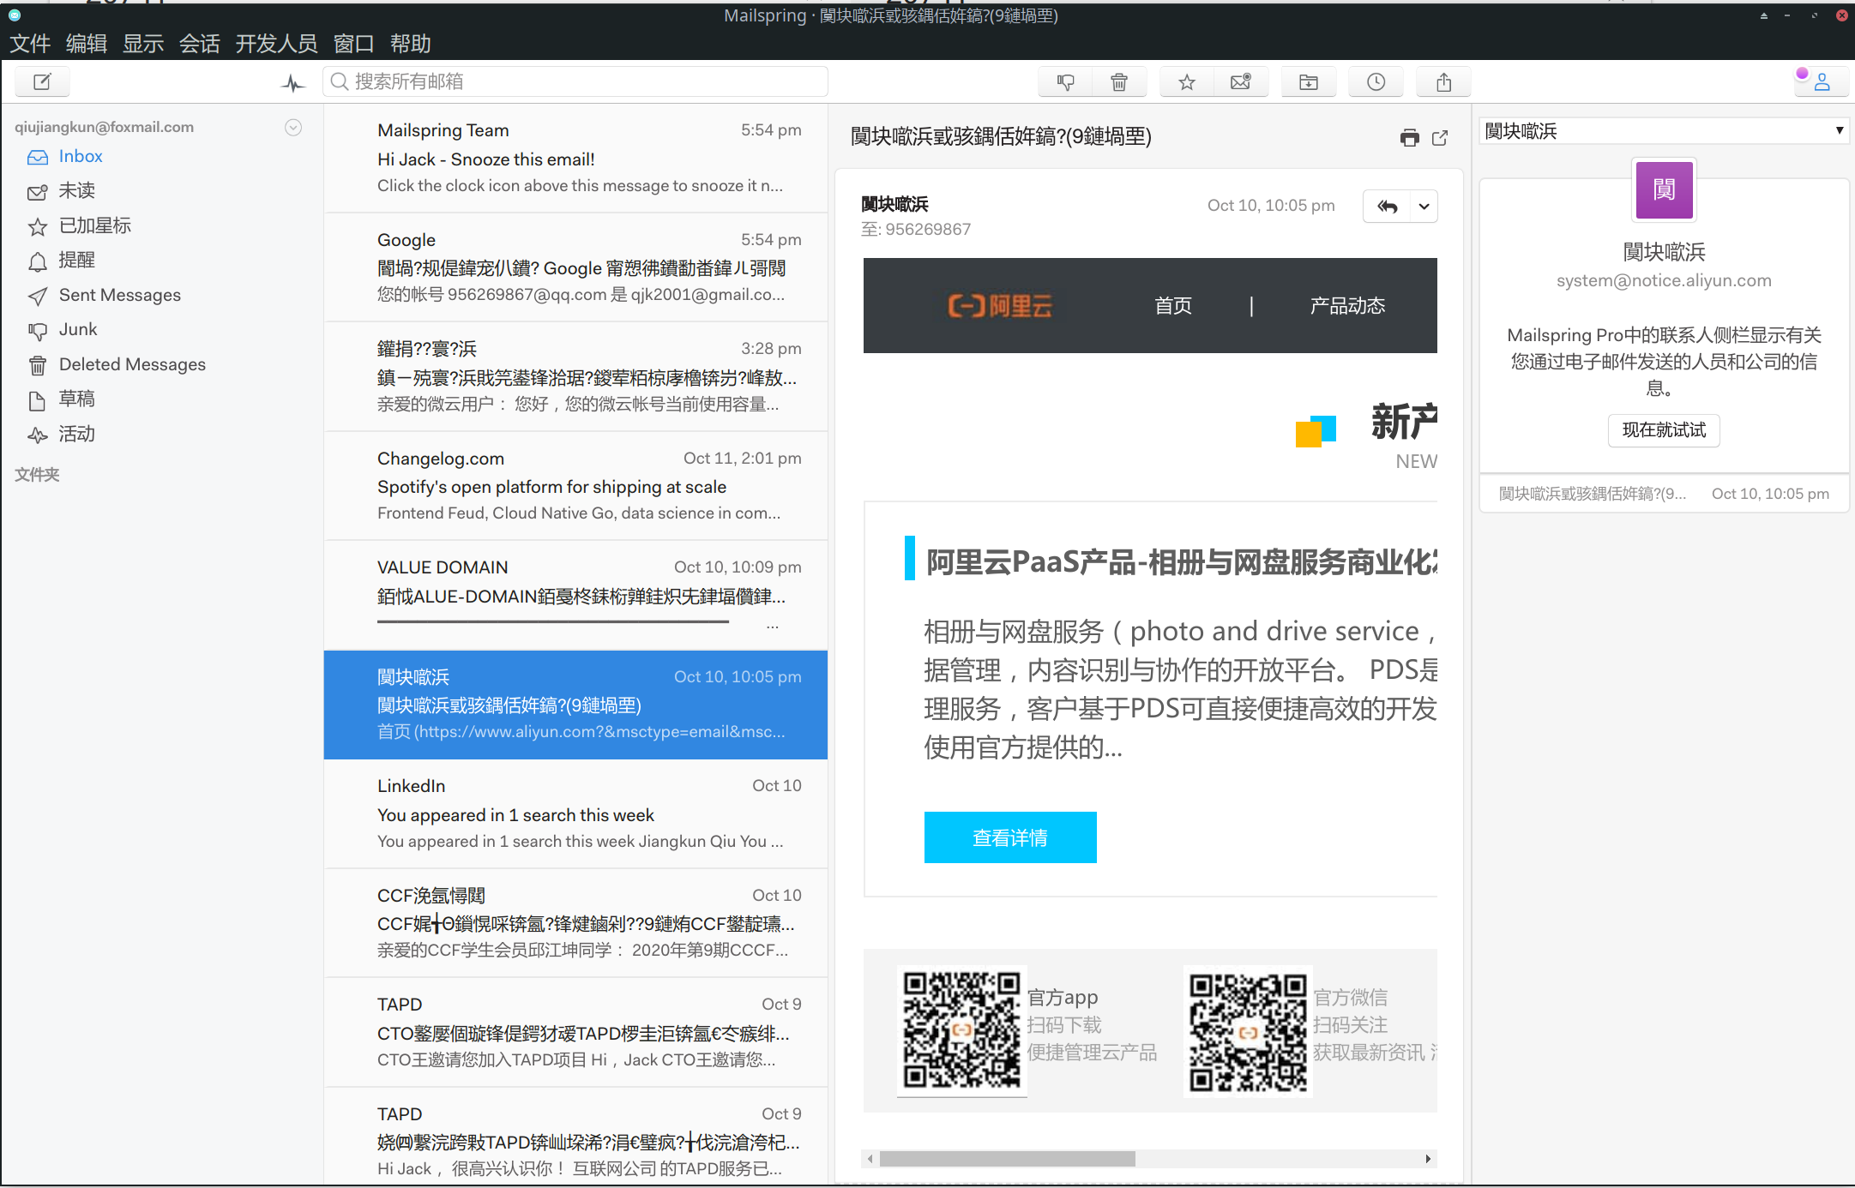The height and width of the screenshot is (1188, 1855).
Task: Open the 会话 menu
Action: pos(199,43)
